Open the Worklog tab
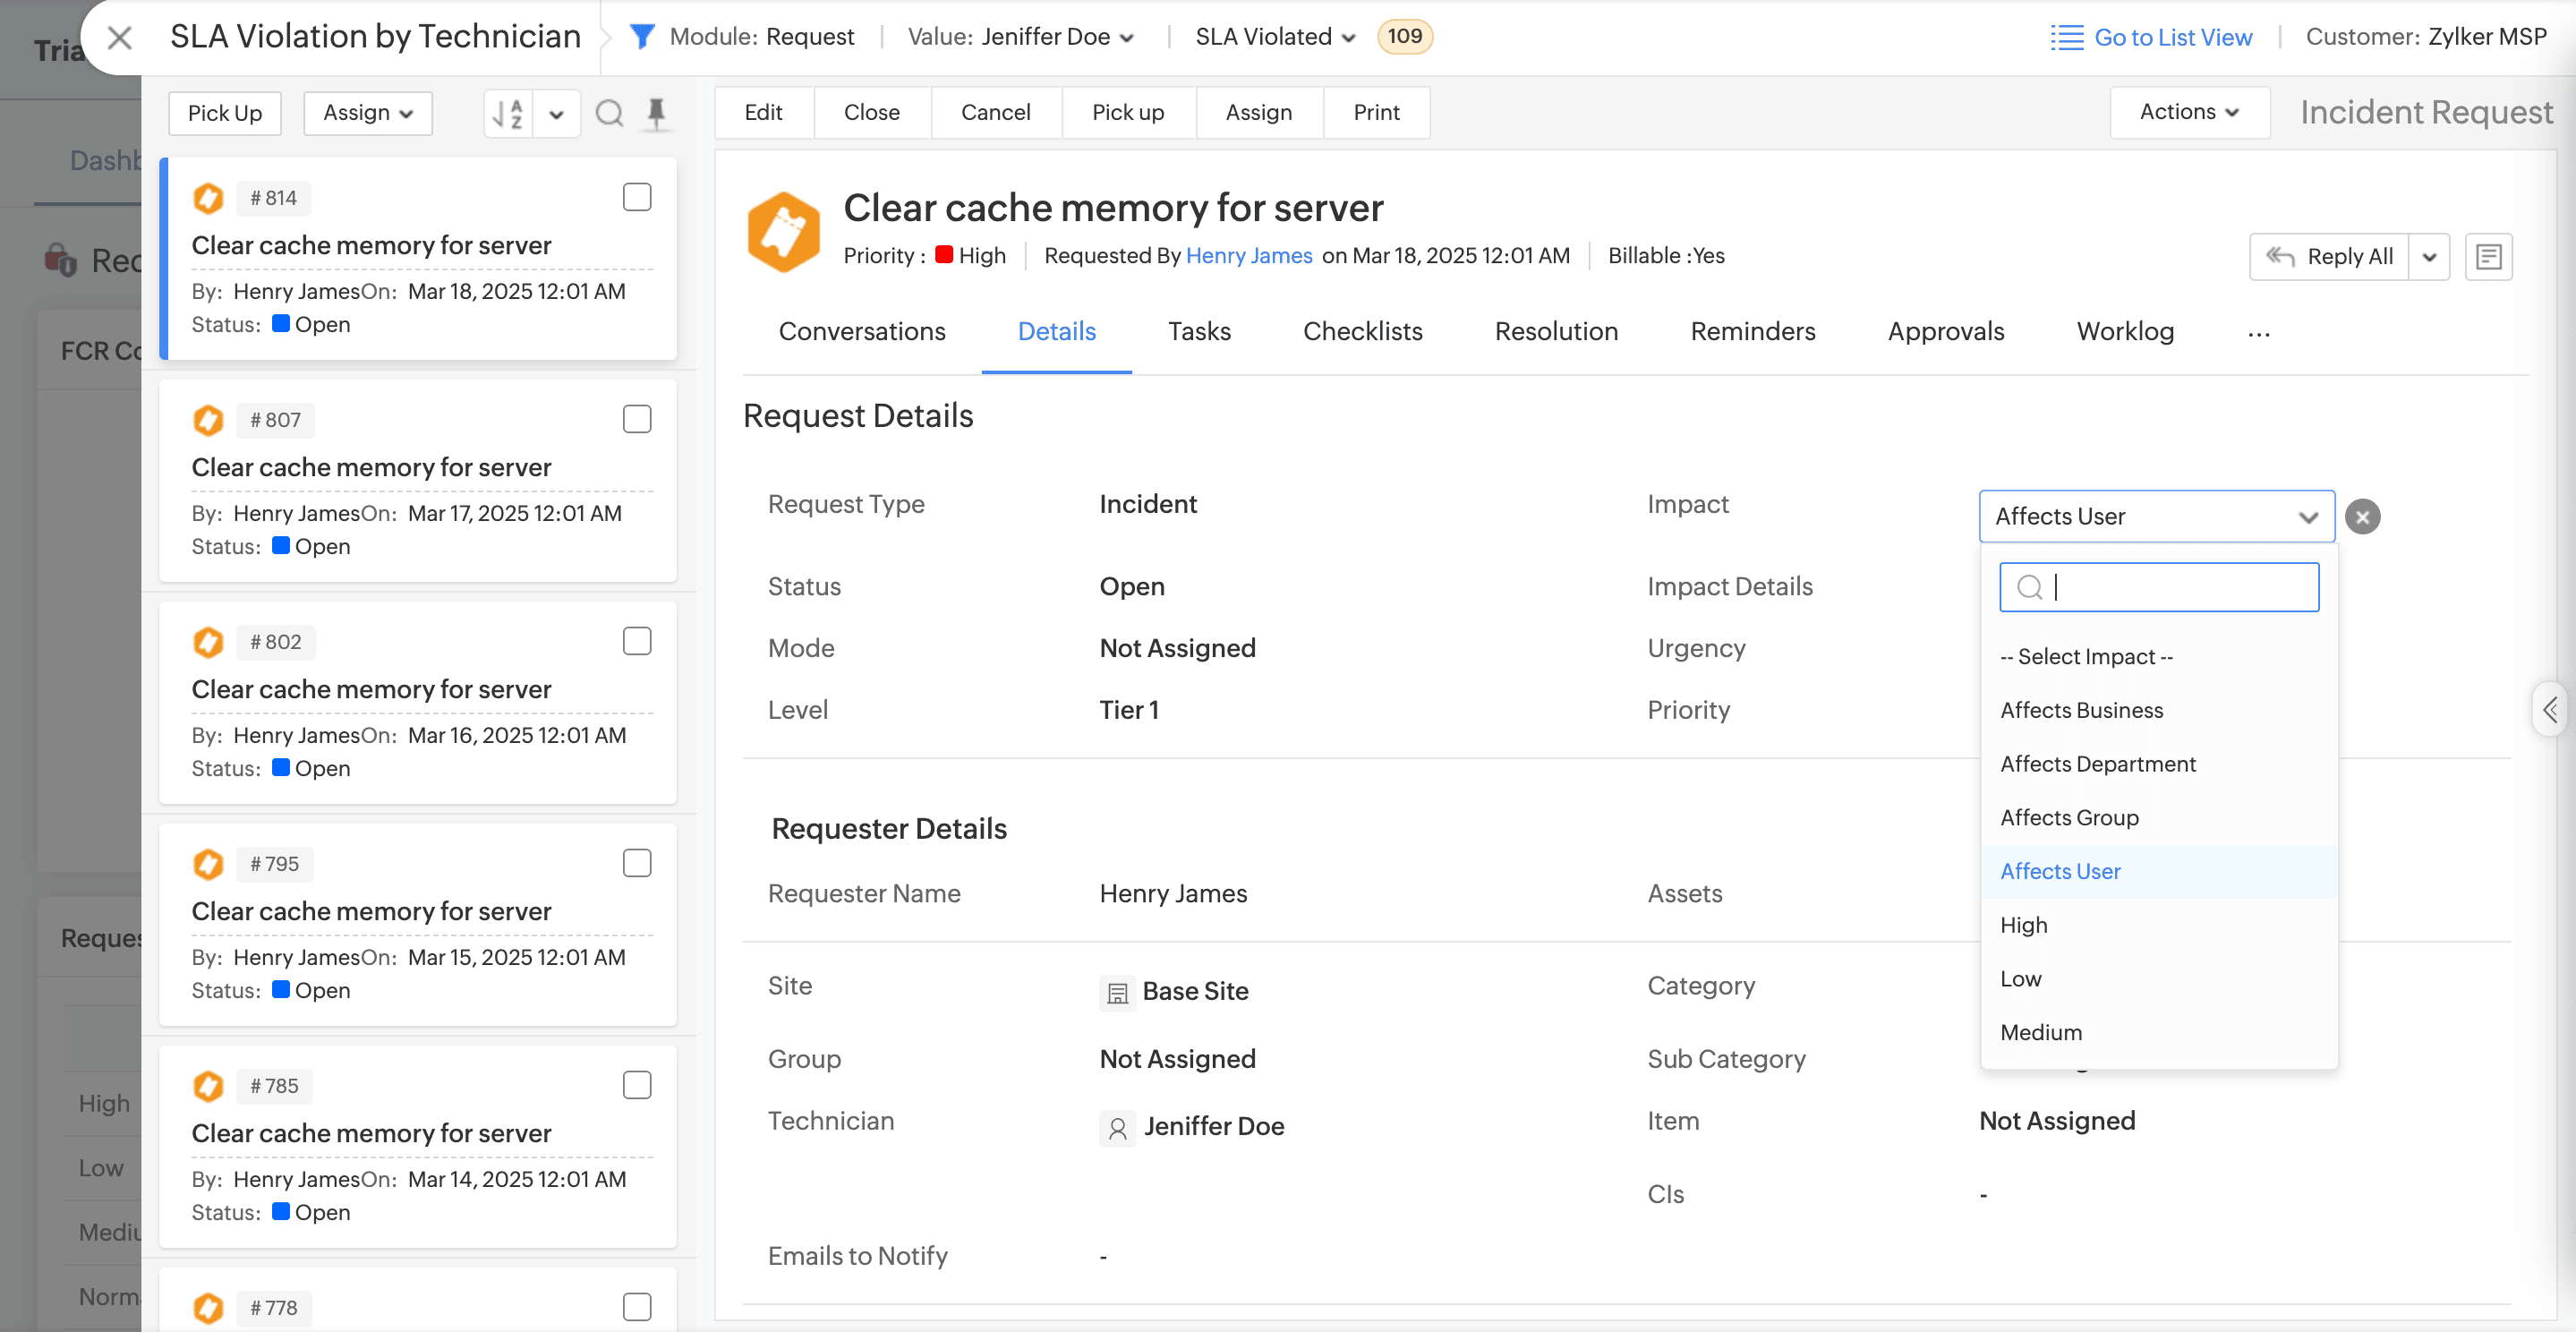 pos(2124,332)
